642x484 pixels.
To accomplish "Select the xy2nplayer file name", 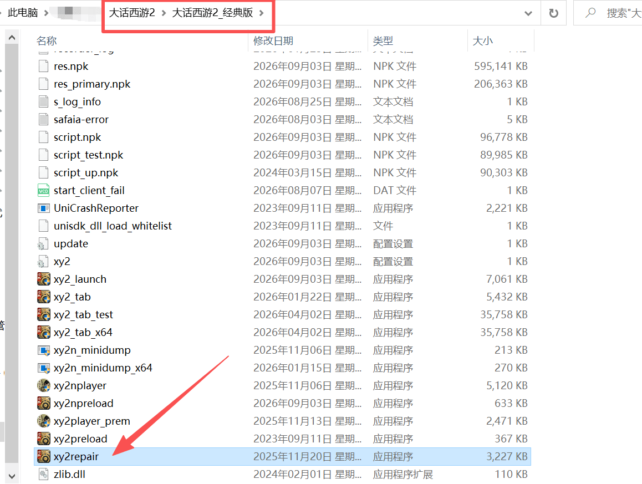I will click(x=80, y=386).
